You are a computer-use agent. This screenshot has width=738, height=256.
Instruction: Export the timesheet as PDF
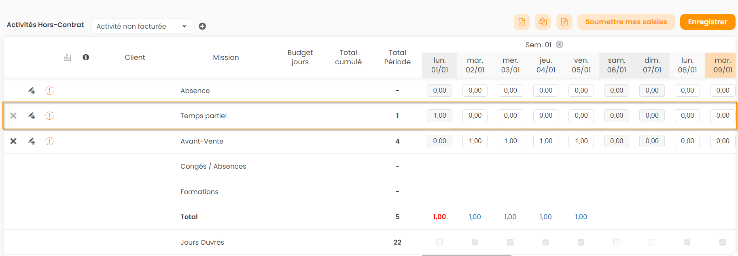point(522,22)
